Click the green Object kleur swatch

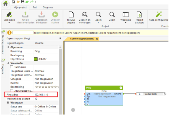click(36, 59)
